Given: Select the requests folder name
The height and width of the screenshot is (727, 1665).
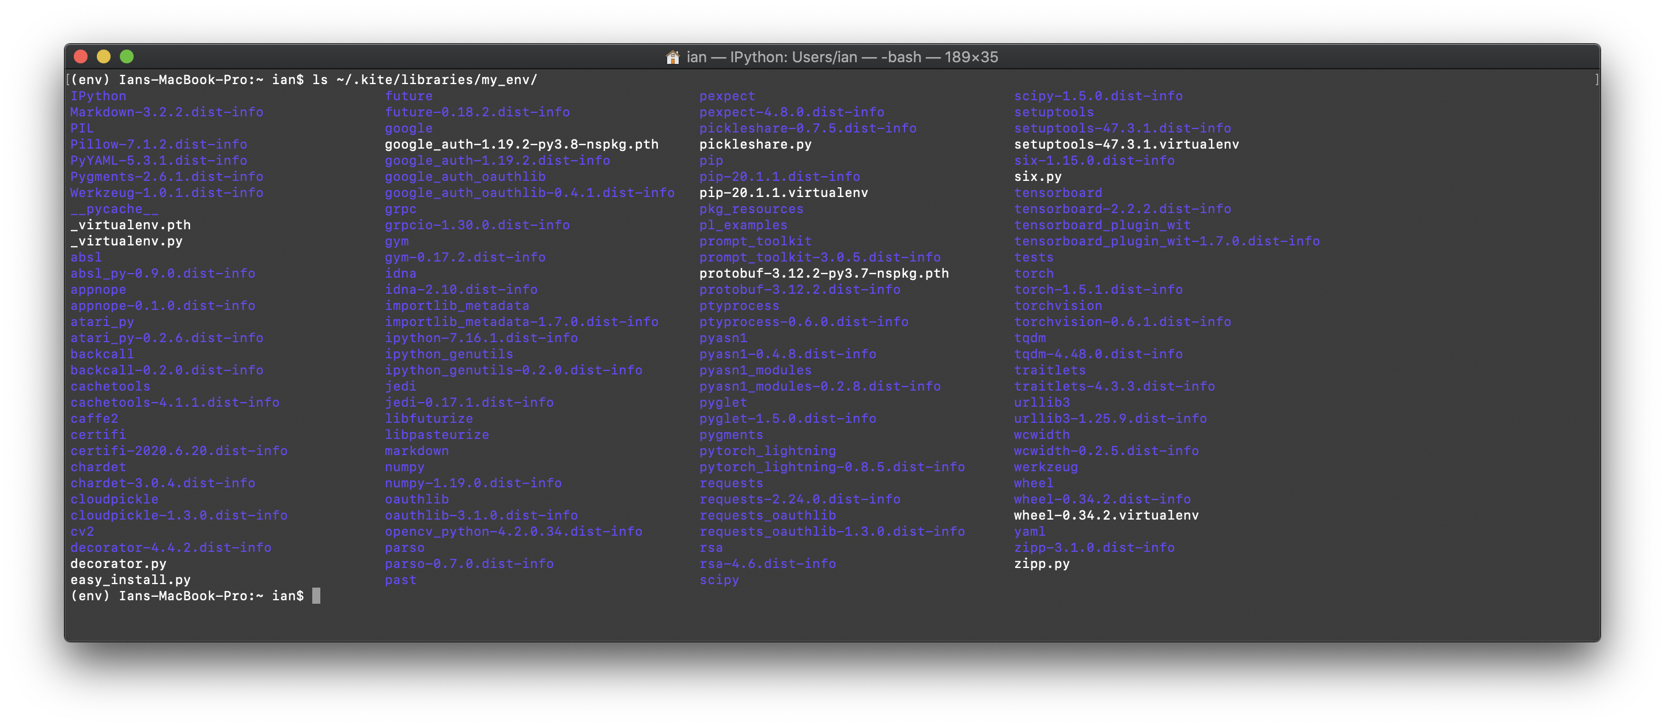Looking at the screenshot, I should (731, 483).
